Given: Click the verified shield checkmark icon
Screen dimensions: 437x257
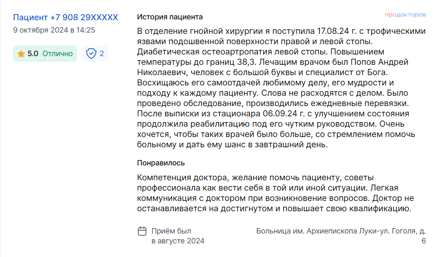Looking at the screenshot, I should (91, 53).
